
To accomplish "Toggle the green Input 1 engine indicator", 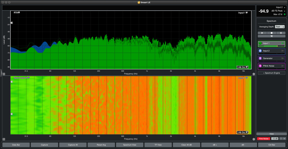I will point(260,43).
